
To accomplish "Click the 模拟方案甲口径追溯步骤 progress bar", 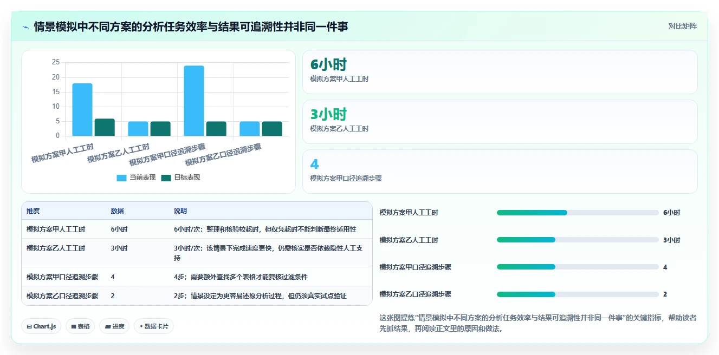I will 578,267.
